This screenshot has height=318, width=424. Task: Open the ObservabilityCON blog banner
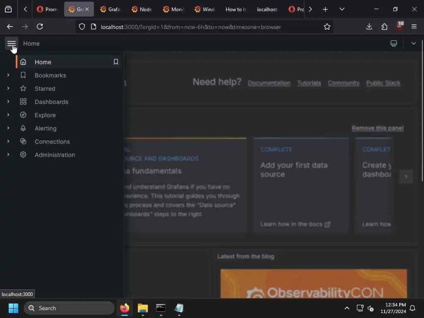coord(314,284)
